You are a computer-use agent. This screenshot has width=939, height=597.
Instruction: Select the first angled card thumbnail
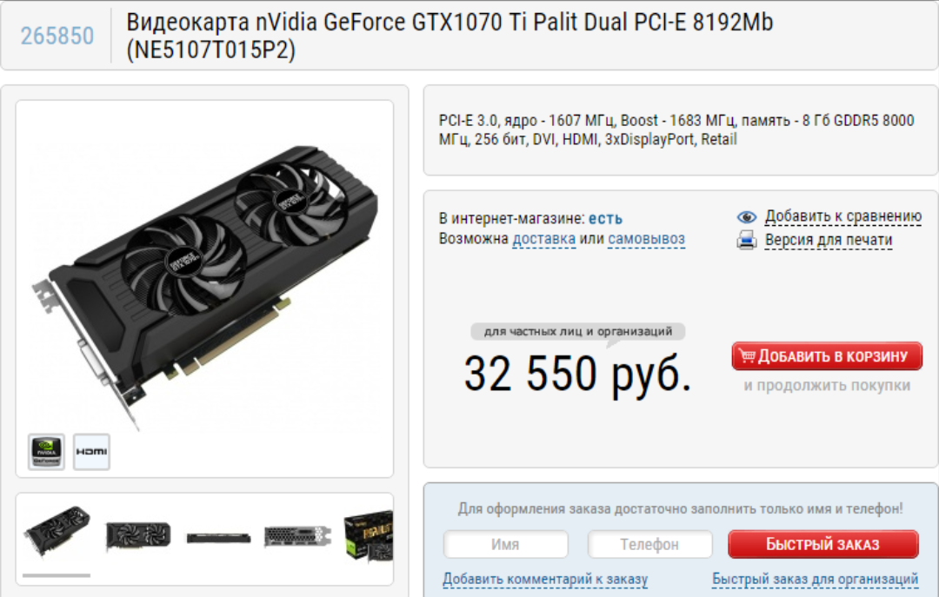57,531
